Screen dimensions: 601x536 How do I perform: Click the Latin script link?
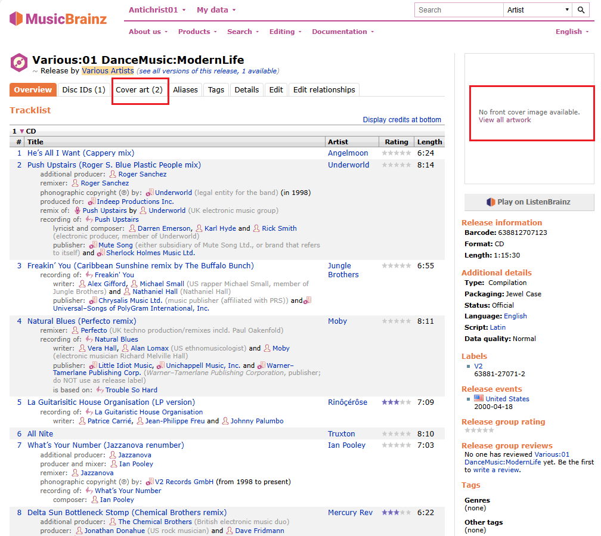[497, 327]
